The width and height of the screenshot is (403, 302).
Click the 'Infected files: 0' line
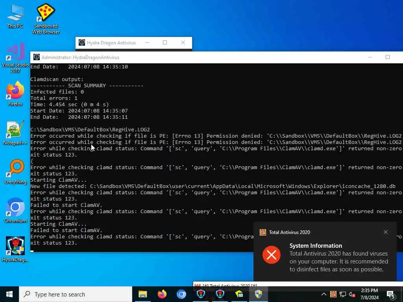tap(57, 92)
